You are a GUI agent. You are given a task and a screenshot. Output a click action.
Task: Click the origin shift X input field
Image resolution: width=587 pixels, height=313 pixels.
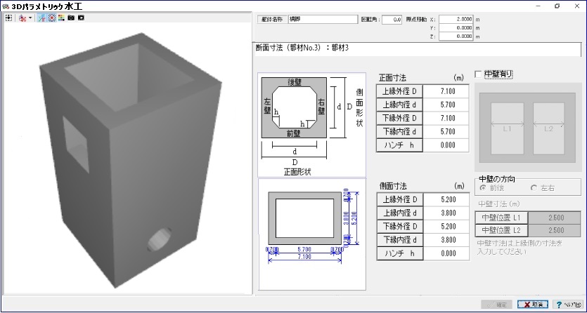456,20
